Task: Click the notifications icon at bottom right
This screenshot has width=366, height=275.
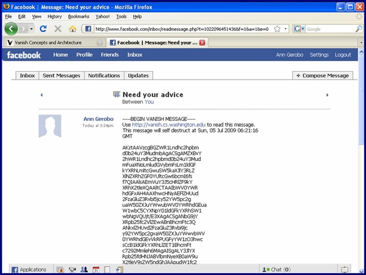Action: coord(345,270)
